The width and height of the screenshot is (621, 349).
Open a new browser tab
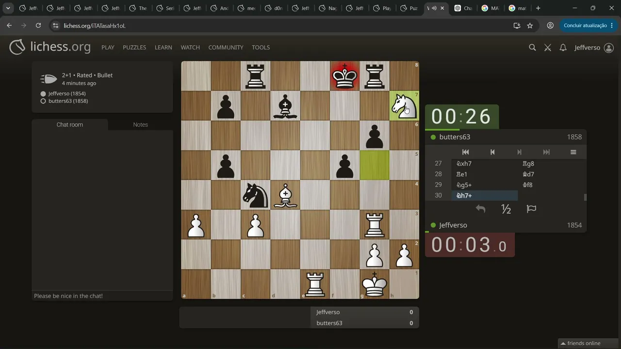point(538,8)
